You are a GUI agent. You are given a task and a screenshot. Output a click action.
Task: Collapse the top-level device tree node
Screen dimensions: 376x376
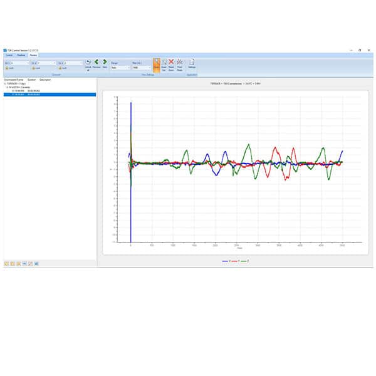coord(5,83)
